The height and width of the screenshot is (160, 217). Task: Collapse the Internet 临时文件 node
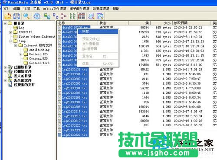[16, 45]
